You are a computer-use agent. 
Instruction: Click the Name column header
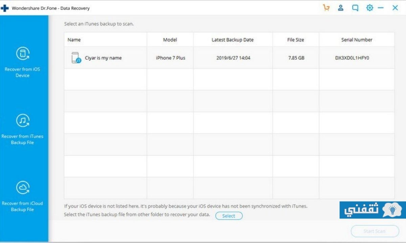point(106,39)
